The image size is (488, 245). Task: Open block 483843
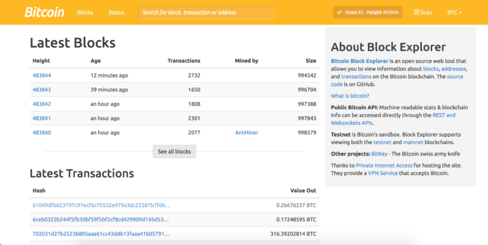coord(42,89)
